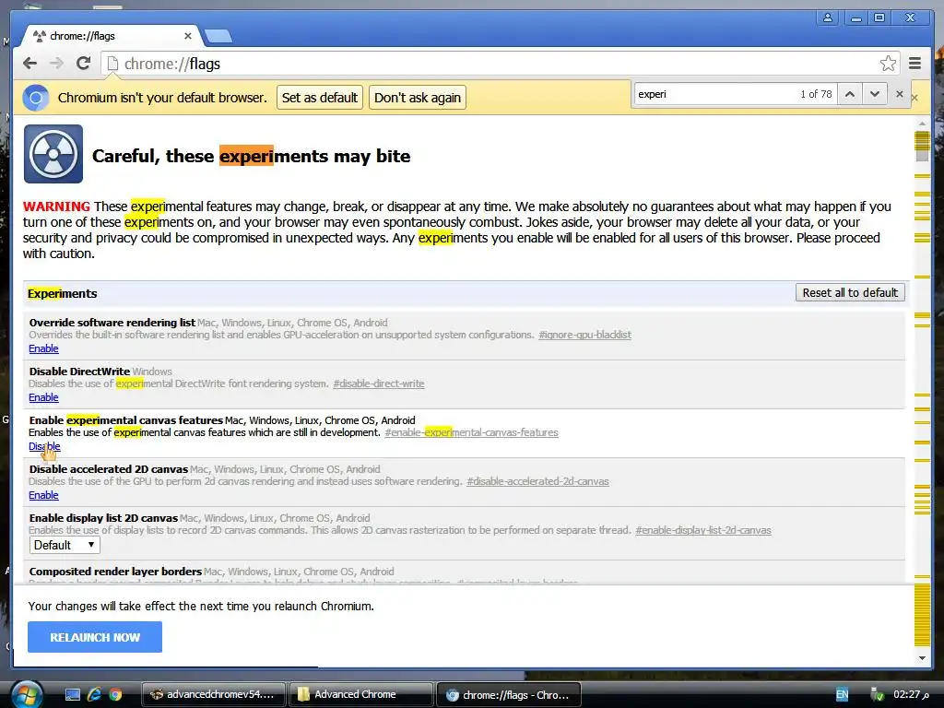This screenshot has height=708, width=944.
Task: Open Display list 2D canvas Default dropdown
Action: click(x=65, y=545)
